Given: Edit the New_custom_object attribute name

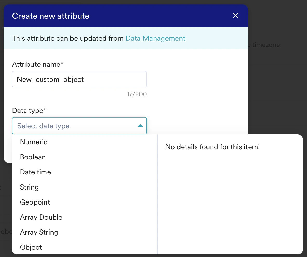Looking at the screenshot, I should [x=79, y=79].
